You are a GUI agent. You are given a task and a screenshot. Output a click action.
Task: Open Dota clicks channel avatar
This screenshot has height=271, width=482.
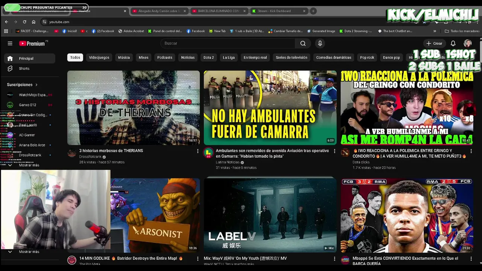point(345,152)
